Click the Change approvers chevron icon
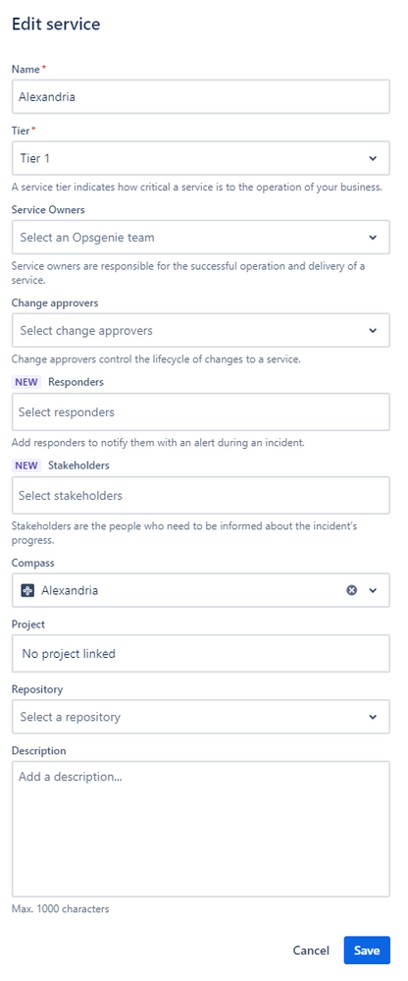 373,330
